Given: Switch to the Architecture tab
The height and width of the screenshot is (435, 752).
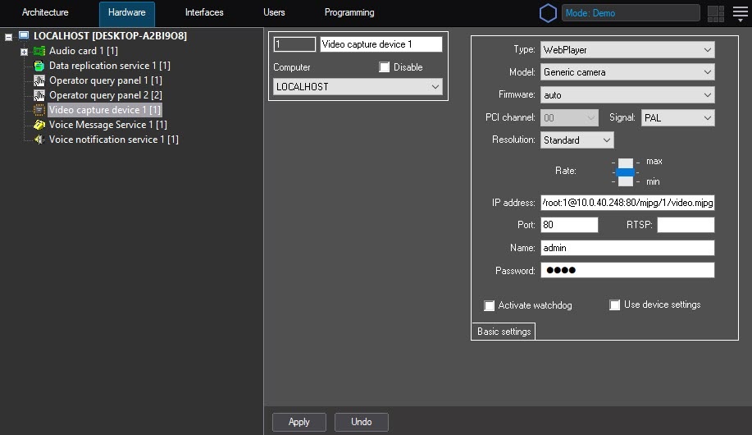Looking at the screenshot, I should tap(45, 13).
